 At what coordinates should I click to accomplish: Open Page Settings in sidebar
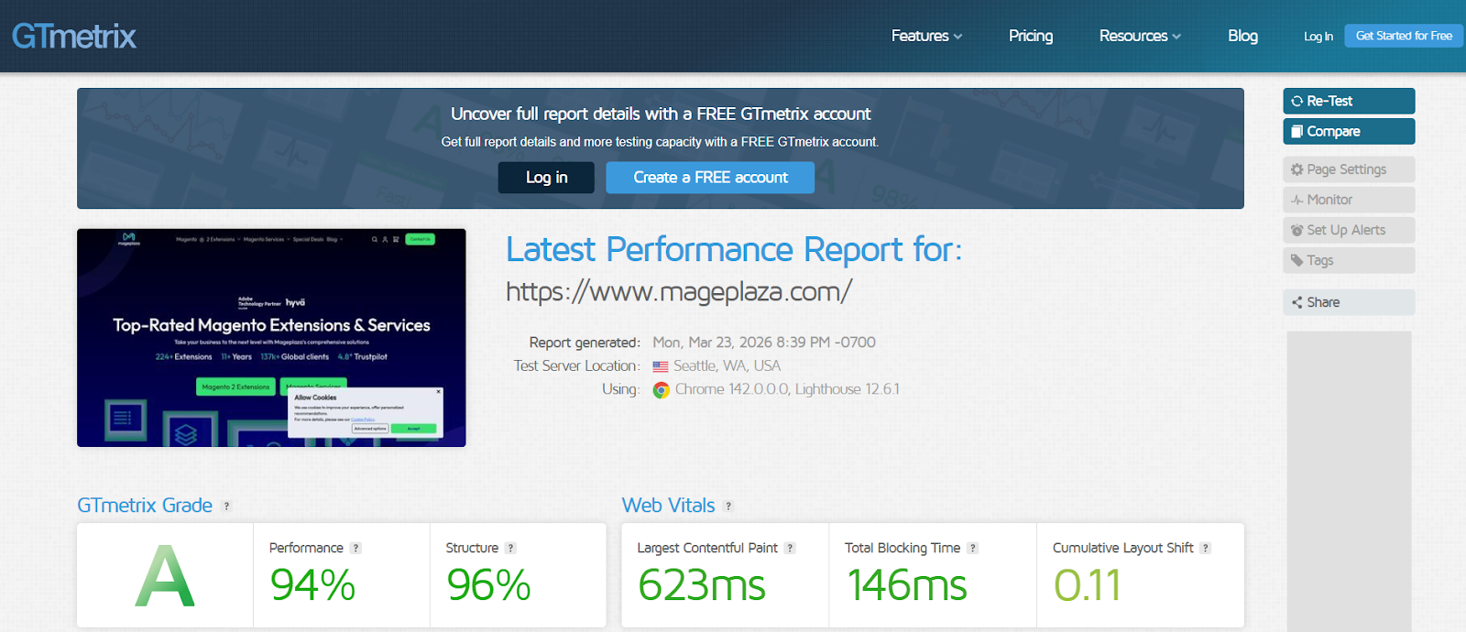(x=1349, y=169)
